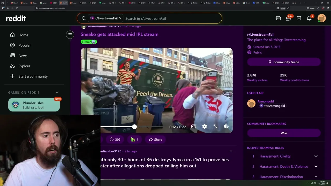Switch to the Sneako browser tab
331x186 pixels.
pyautogui.click(x=74, y=3)
